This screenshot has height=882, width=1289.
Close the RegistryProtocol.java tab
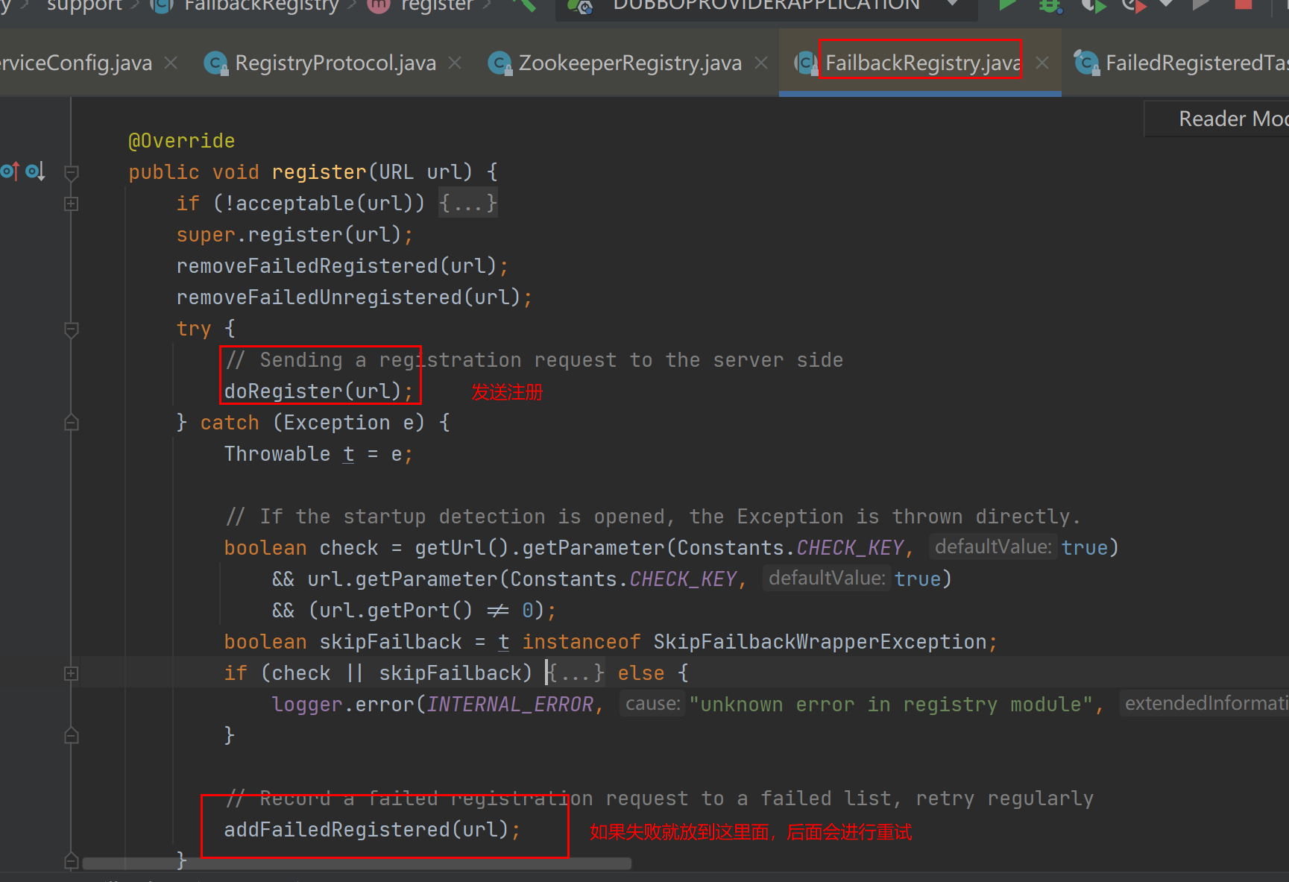click(x=455, y=63)
